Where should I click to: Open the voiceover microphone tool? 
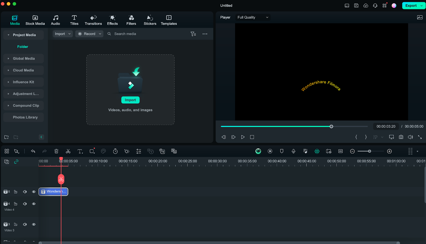(x=293, y=151)
